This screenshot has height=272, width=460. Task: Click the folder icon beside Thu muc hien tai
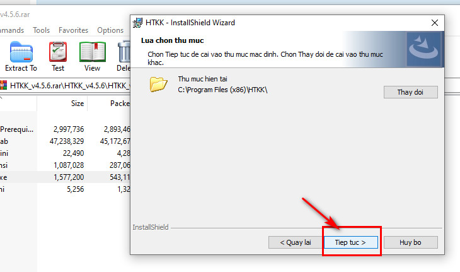coord(158,85)
